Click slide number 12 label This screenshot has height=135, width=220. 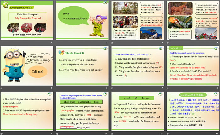[217, 134]
